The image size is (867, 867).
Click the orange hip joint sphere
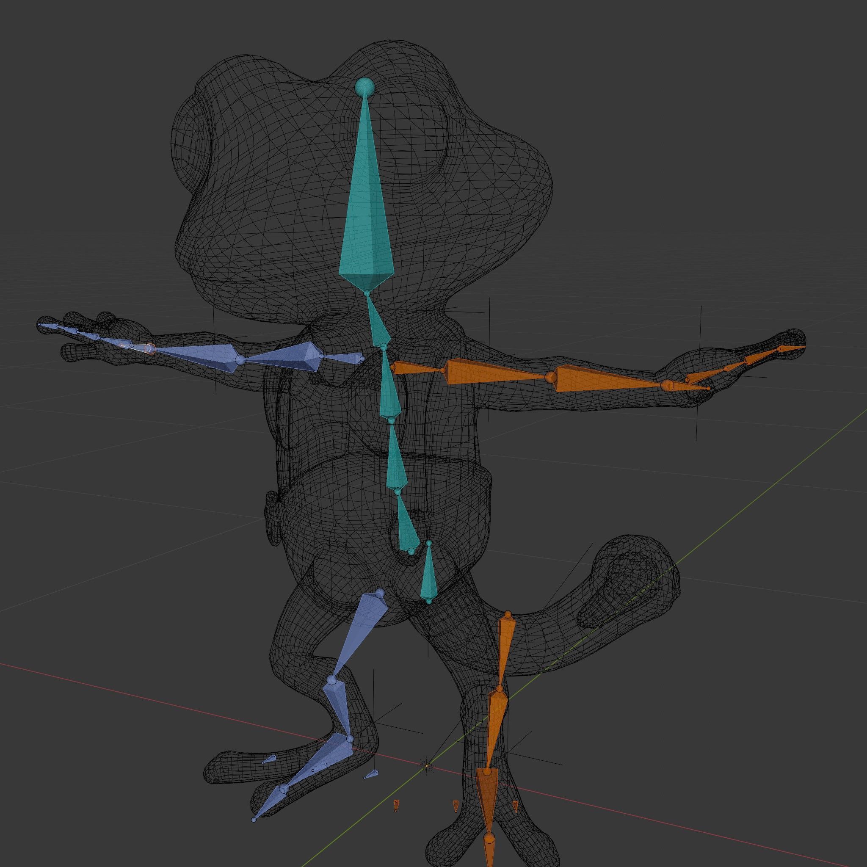pyautogui.click(x=508, y=614)
